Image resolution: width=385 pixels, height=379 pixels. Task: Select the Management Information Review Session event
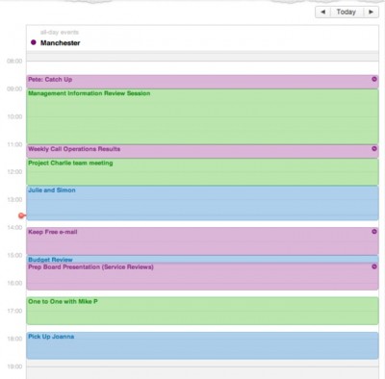202,116
